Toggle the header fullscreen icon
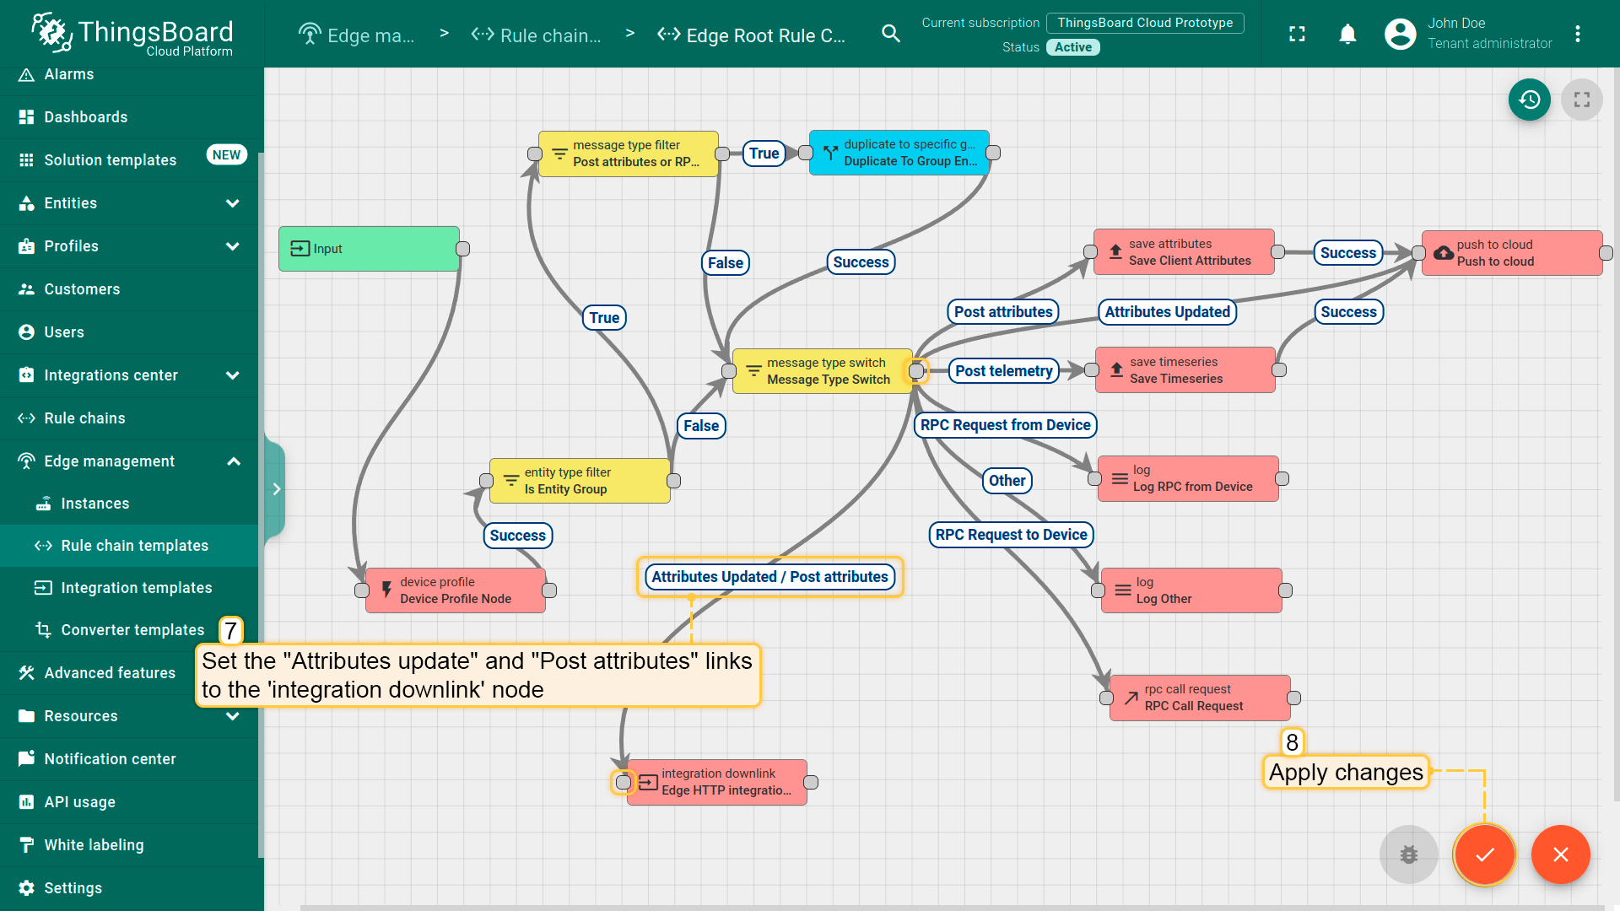Viewport: 1620px width, 911px height. [x=1297, y=34]
